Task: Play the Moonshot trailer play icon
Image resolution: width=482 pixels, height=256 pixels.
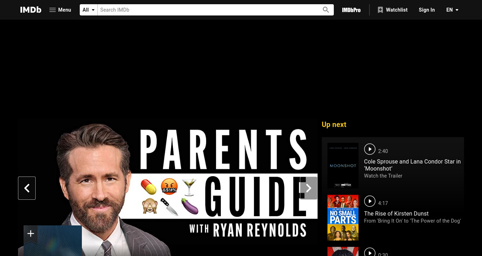Action: tap(370, 149)
